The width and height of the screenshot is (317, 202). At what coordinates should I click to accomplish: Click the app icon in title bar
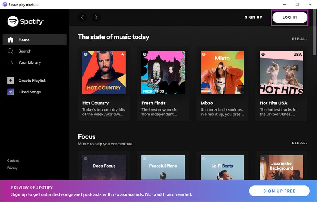click(x=5, y=4)
